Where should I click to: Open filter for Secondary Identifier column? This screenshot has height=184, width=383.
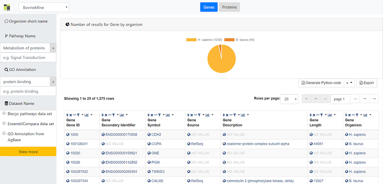(x=113, y=115)
